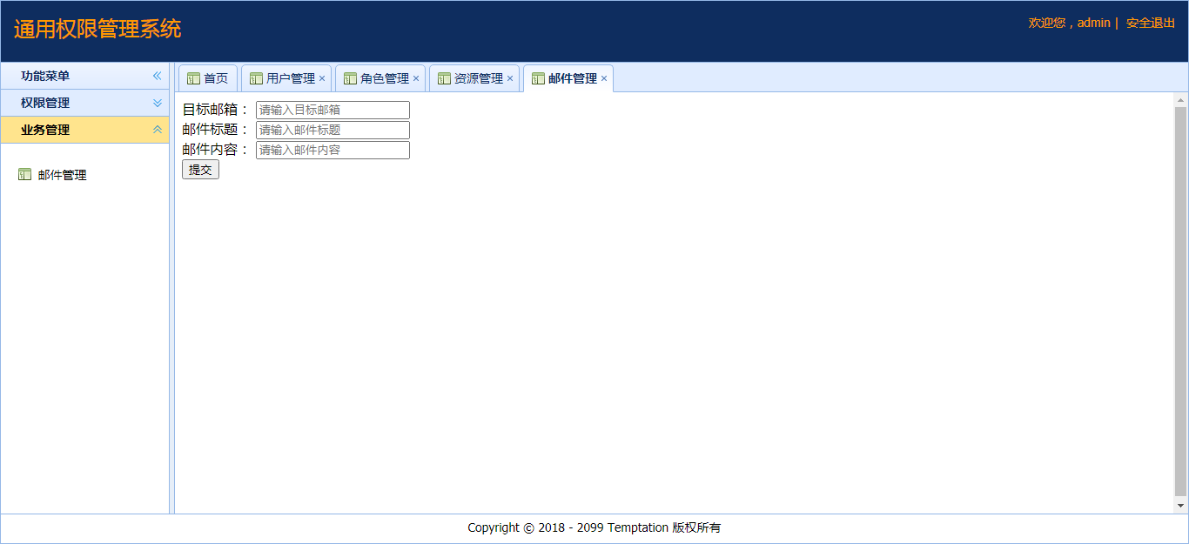Close the 邮件管理 tab
1189x544 pixels.
point(604,79)
